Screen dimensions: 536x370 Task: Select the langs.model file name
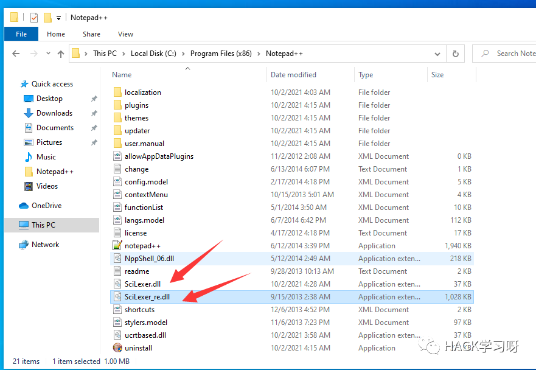tap(144, 220)
